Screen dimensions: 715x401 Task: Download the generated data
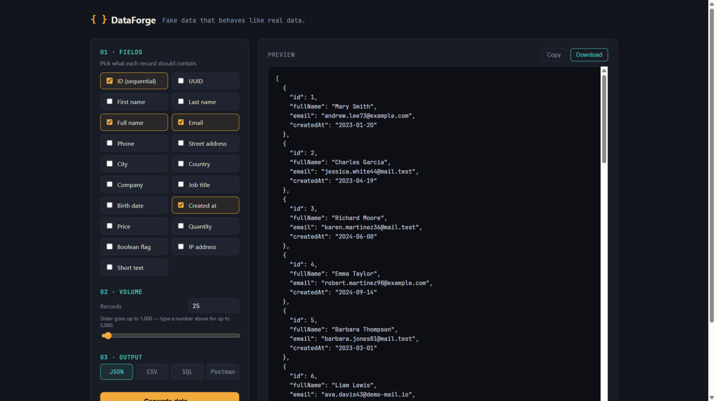[x=589, y=55]
